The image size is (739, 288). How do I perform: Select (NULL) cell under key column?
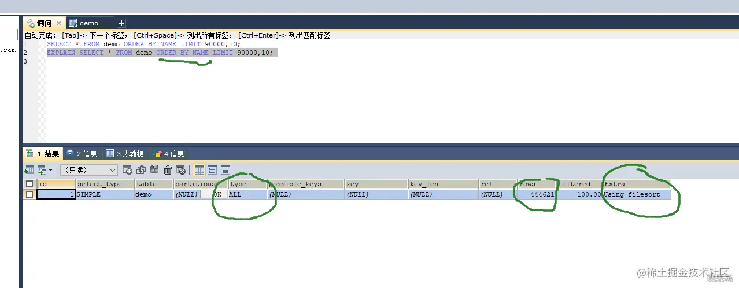point(376,194)
